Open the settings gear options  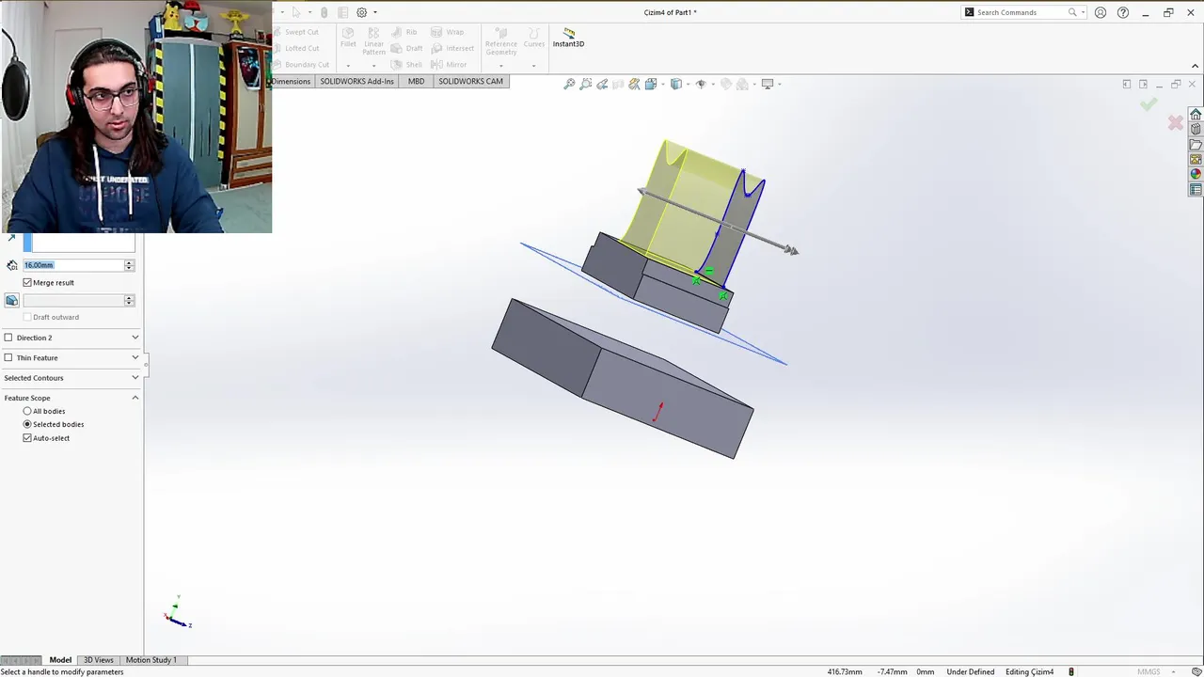(361, 12)
